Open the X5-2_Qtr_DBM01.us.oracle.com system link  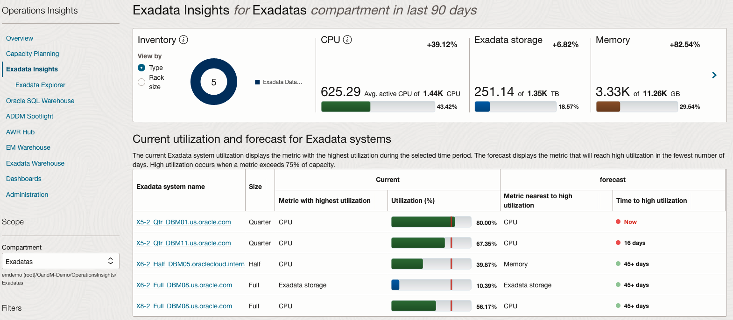click(x=183, y=222)
